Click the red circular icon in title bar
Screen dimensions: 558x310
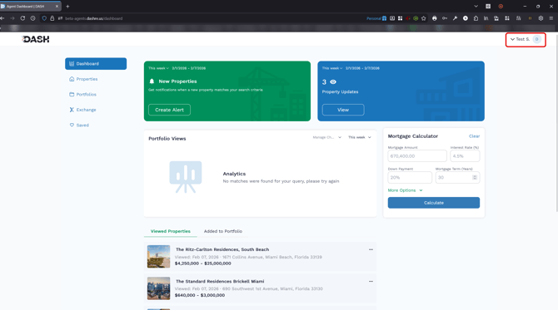pyautogui.click(x=501, y=7)
